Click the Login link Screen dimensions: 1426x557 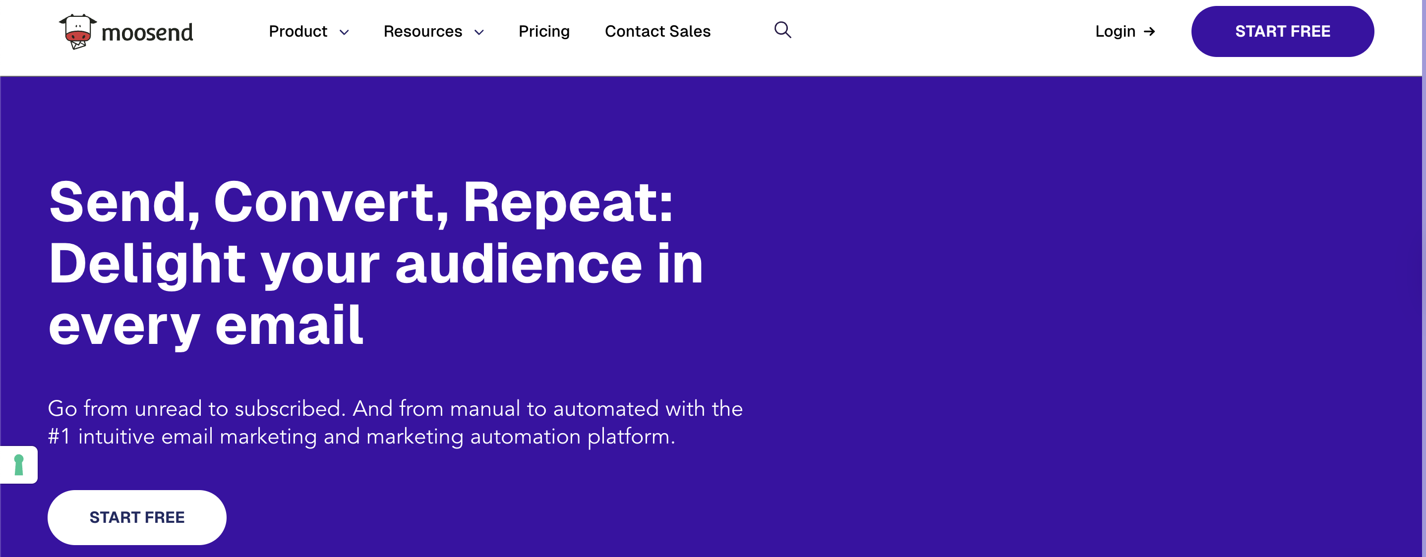1115,32
